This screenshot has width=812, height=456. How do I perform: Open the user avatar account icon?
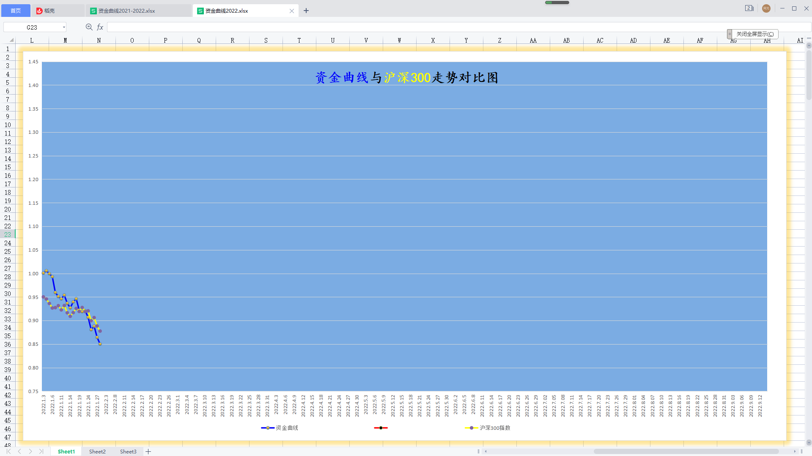pos(766,8)
